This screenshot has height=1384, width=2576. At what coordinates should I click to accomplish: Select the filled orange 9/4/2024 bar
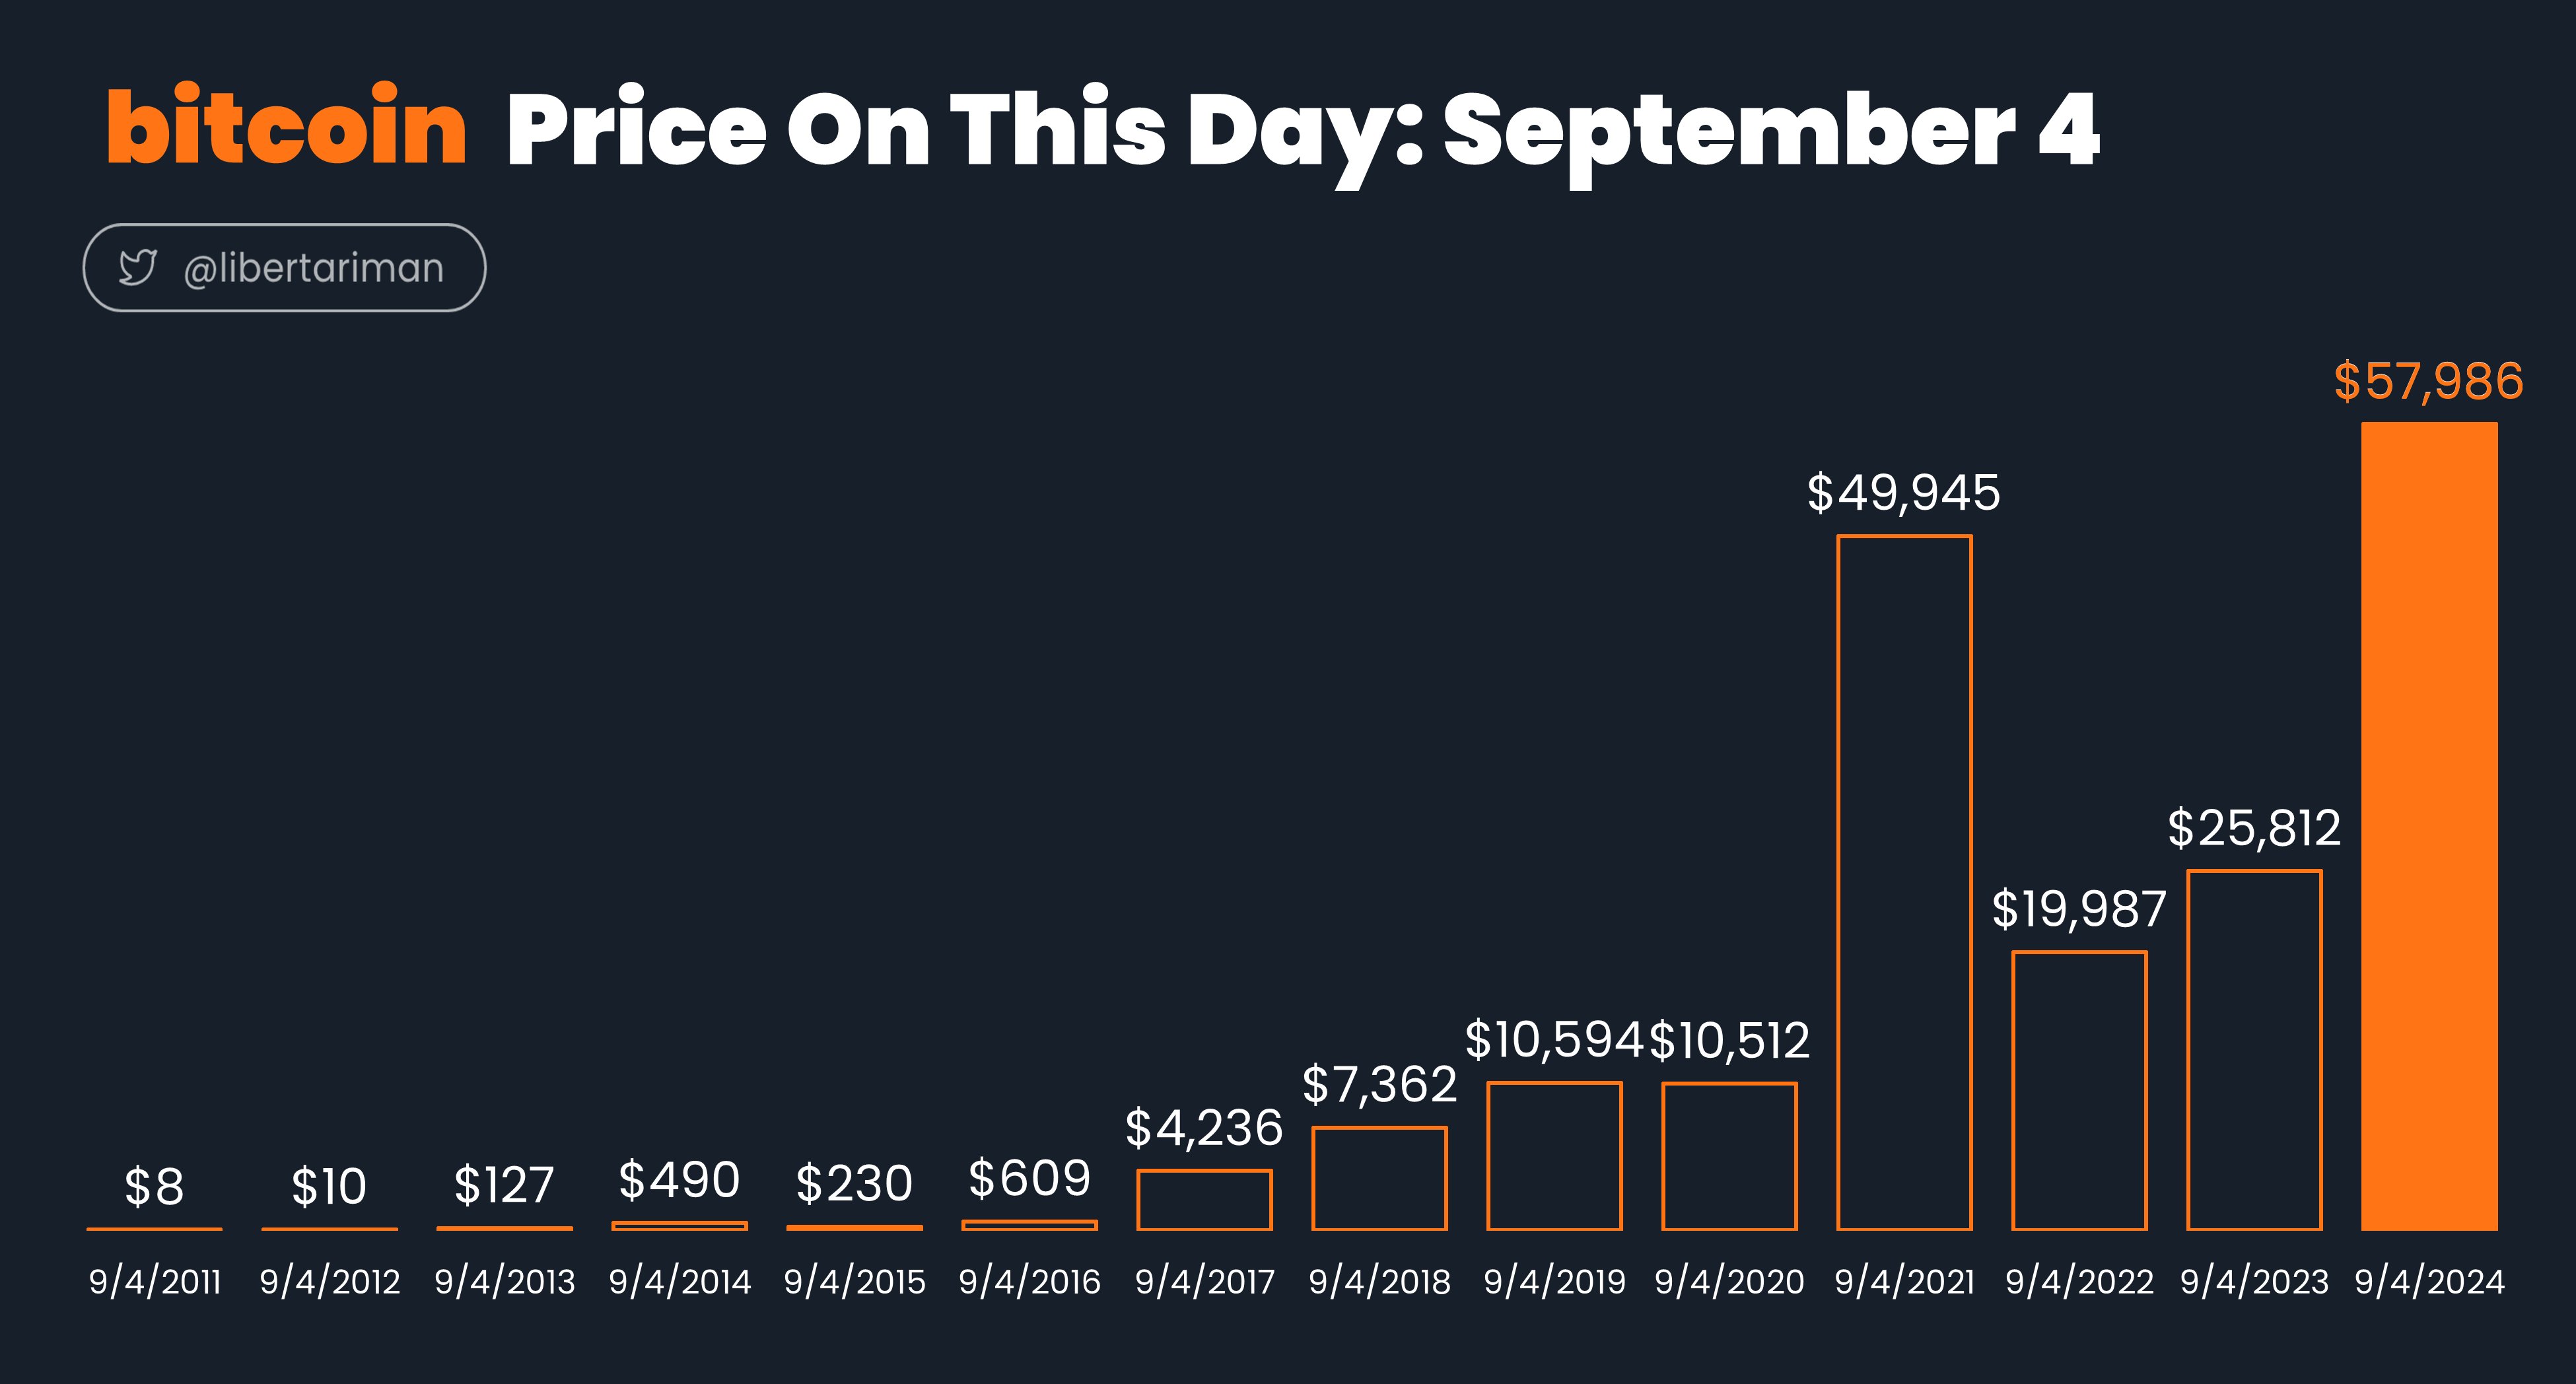[x=2429, y=826]
